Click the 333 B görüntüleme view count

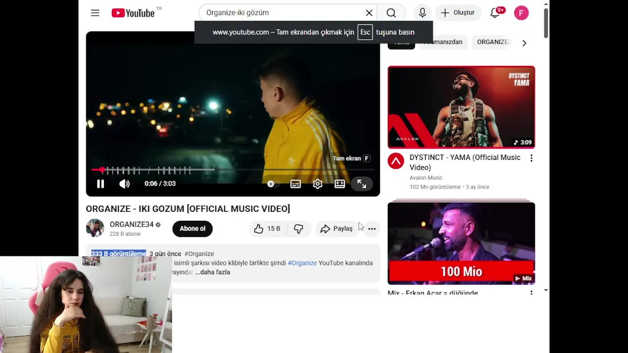tap(119, 253)
